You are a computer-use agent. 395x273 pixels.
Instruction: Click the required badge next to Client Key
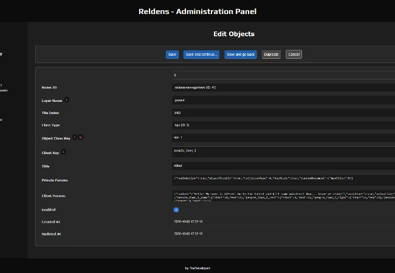point(63,152)
